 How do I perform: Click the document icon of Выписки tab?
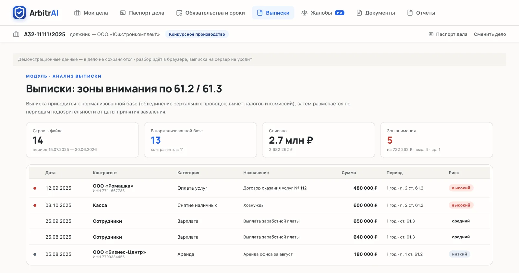coord(260,13)
